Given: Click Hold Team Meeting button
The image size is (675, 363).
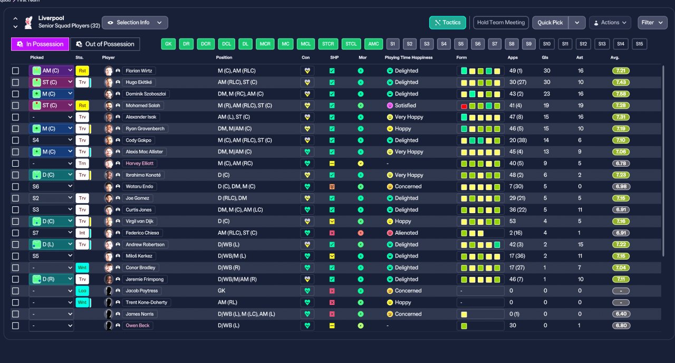Looking at the screenshot, I should pos(501,23).
